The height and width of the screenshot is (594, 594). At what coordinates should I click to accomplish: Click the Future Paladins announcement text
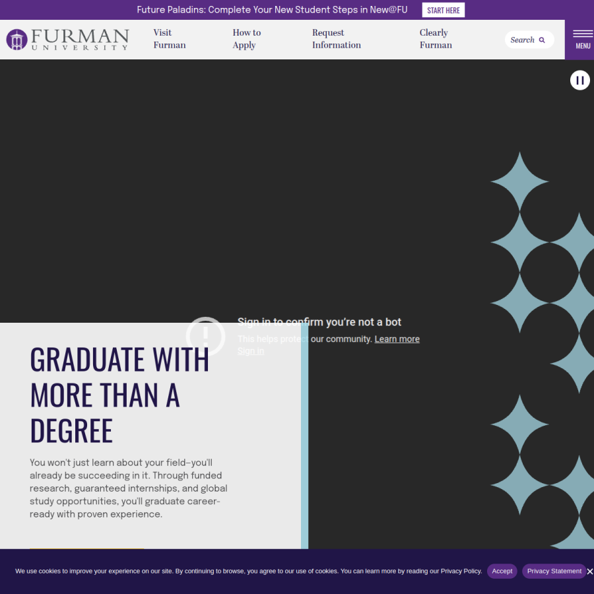pos(272,10)
